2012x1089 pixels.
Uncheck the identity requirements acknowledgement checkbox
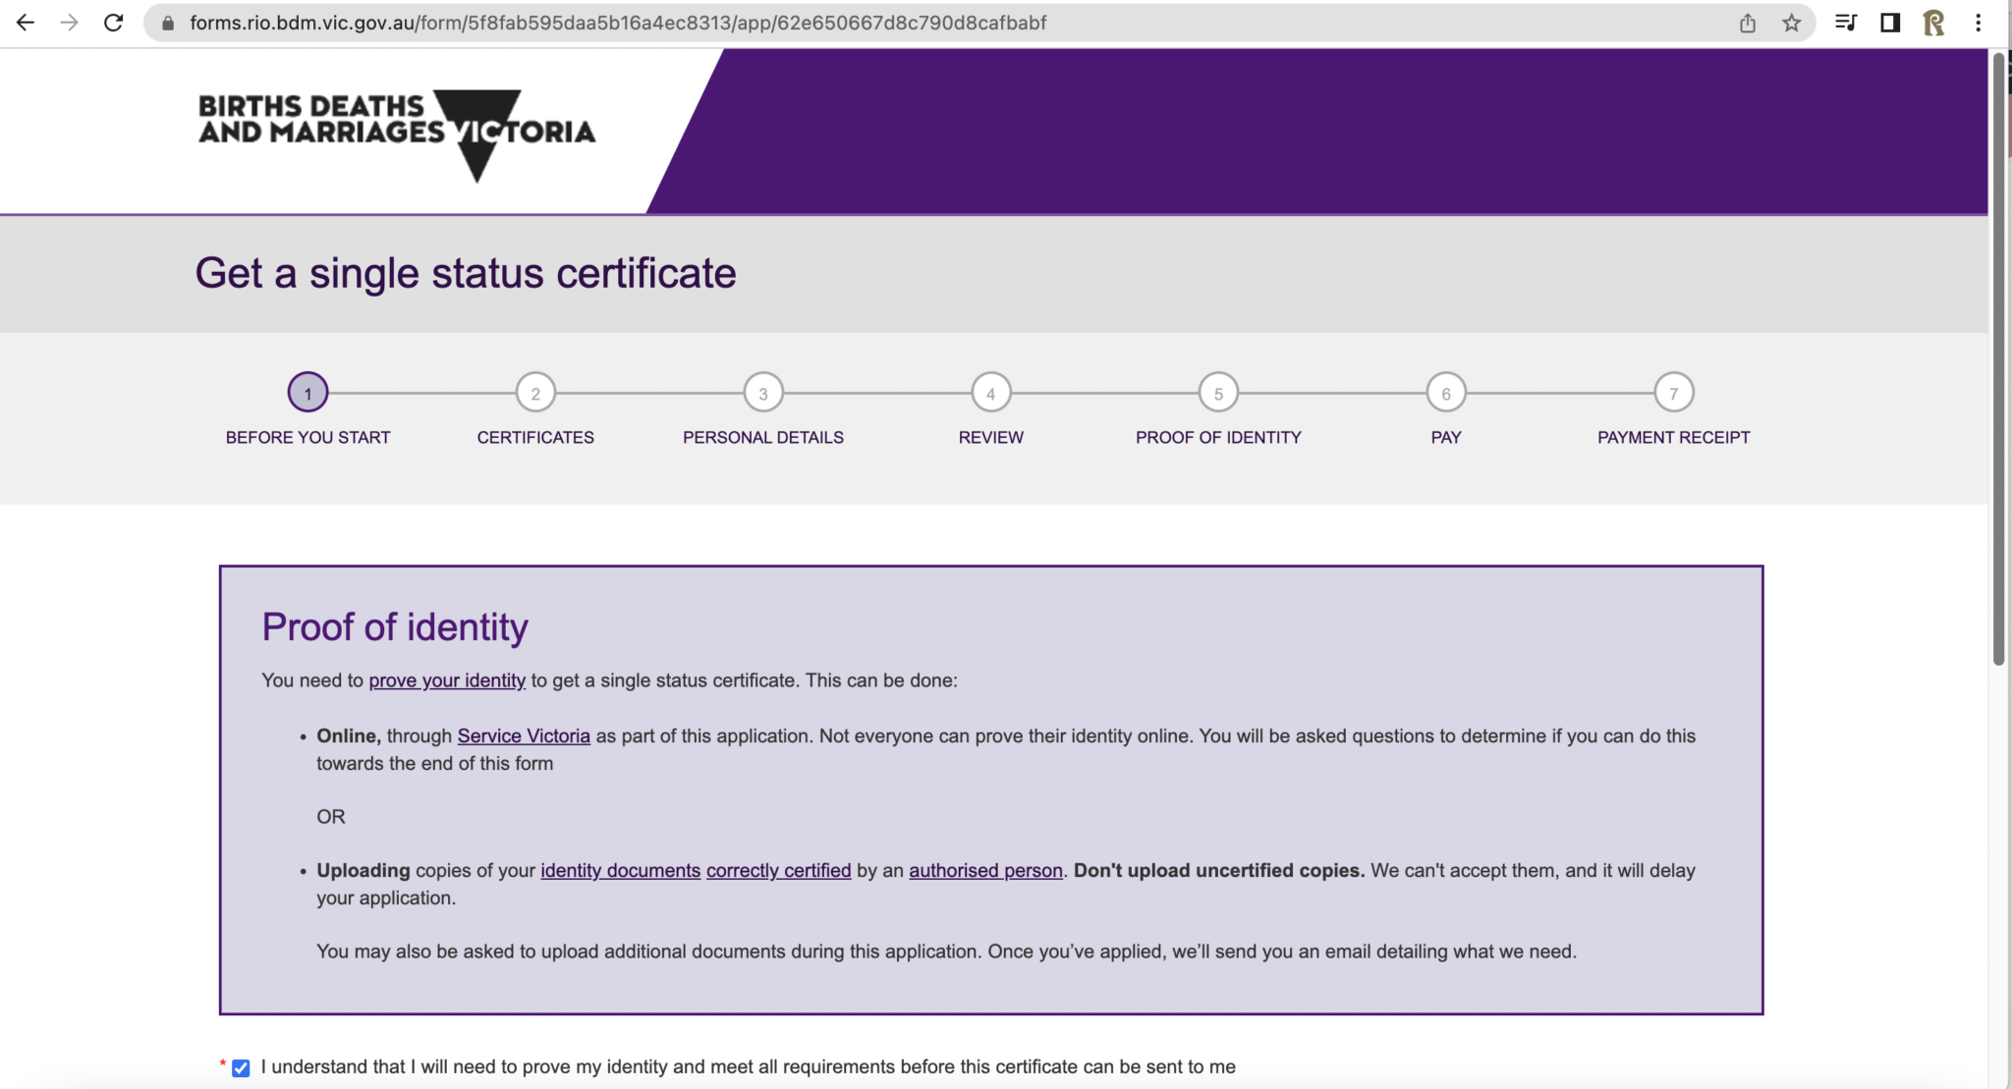pyautogui.click(x=240, y=1068)
